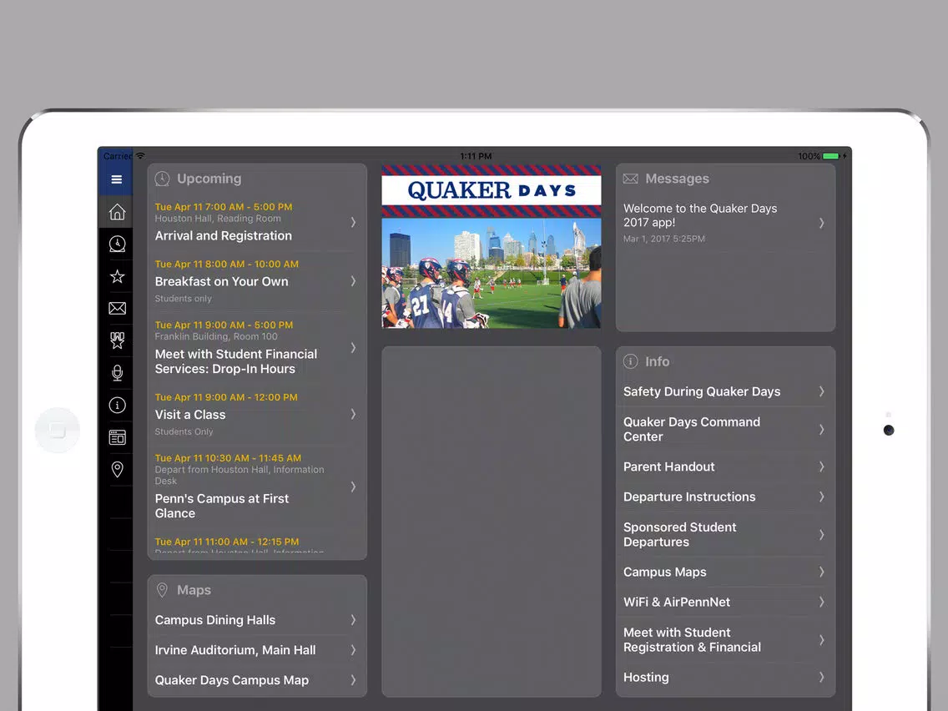Open info circle icon in sidebar
948x711 pixels.
pos(118,405)
